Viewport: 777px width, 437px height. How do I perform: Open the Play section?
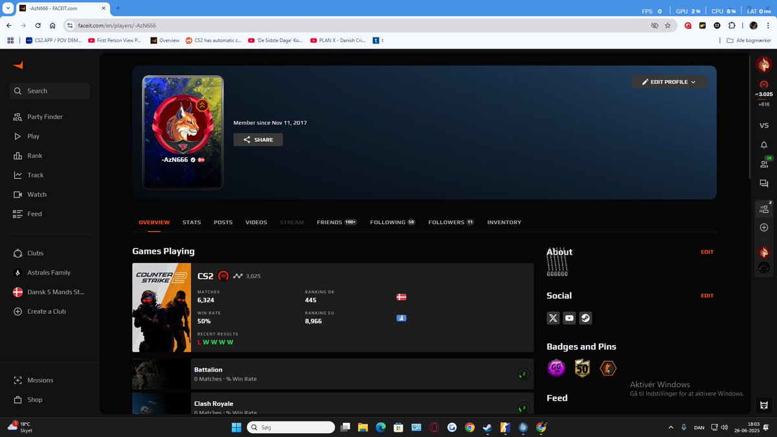(x=26, y=137)
